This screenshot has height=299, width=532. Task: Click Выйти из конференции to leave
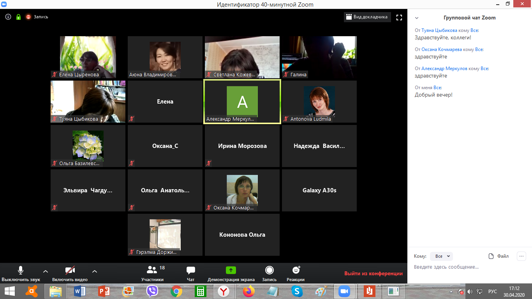tap(373, 274)
